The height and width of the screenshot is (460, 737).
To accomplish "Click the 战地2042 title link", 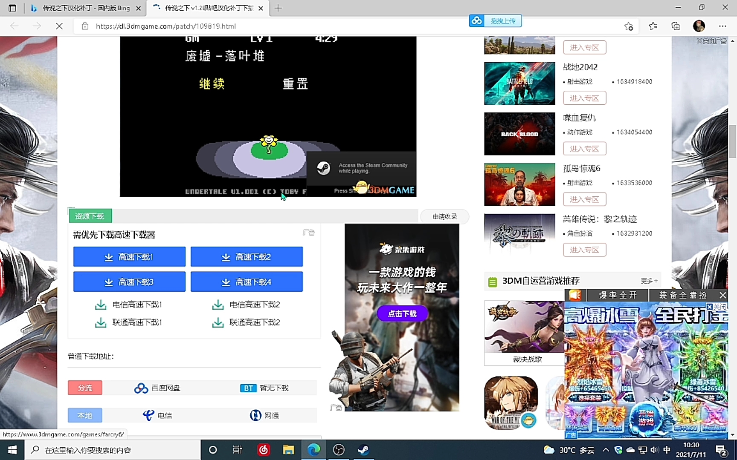I will pos(580,67).
